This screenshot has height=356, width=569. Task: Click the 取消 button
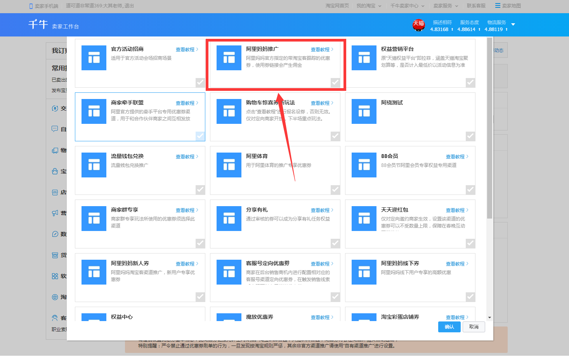(474, 327)
